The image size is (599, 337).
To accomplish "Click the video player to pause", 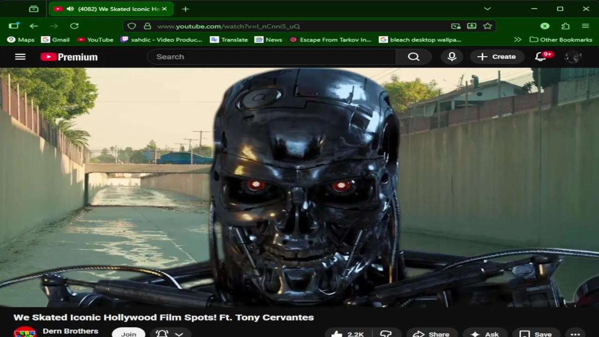I will (x=299, y=187).
